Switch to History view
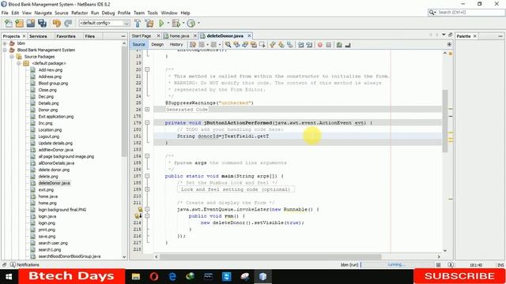Screen dimensions: 506x284 176,44
